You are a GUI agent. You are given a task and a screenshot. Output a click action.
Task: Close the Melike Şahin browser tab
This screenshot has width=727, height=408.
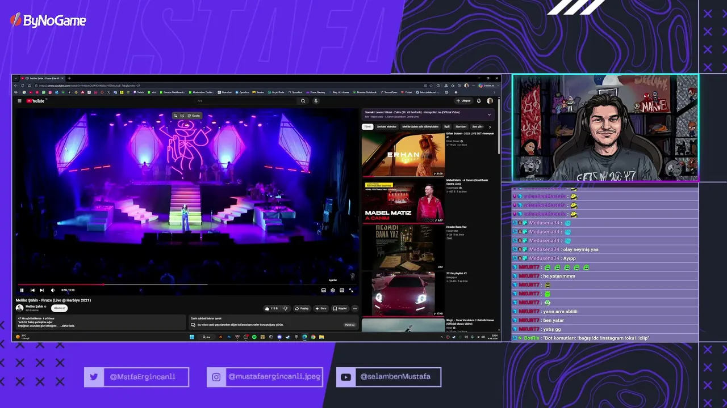[x=63, y=78]
